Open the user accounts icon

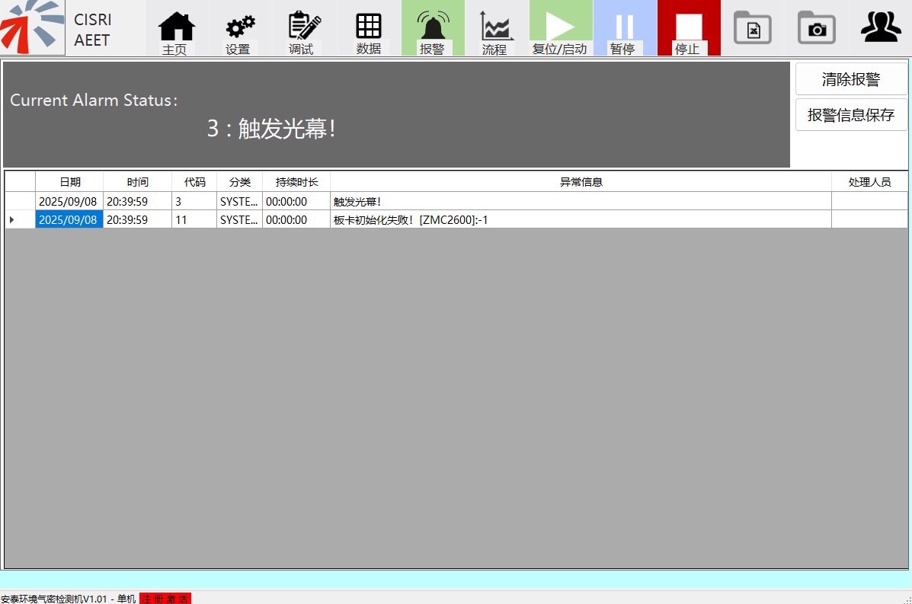click(882, 27)
